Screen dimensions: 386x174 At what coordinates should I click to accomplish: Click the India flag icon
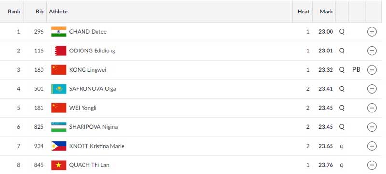[x=58, y=32]
